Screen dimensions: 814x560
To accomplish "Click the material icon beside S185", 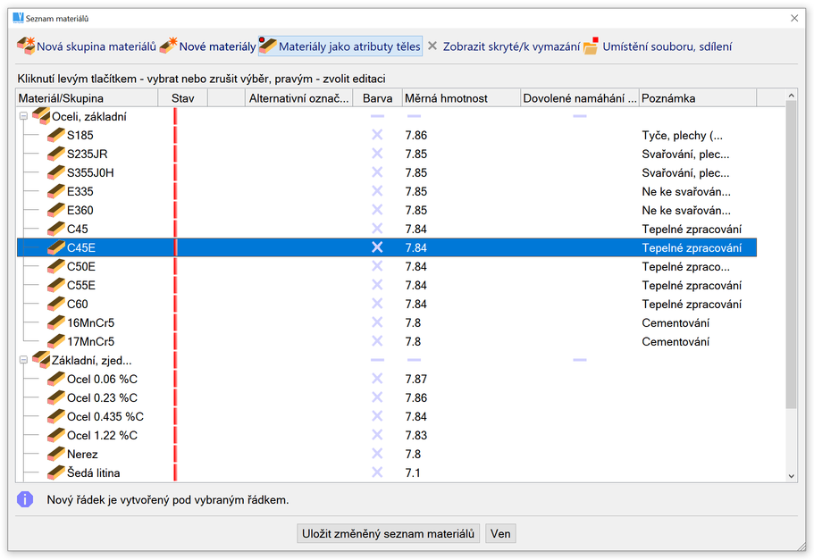I will pos(56,136).
